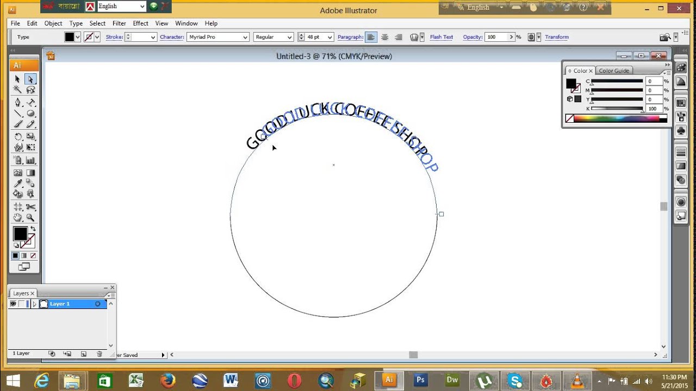Open the Type menu

tap(76, 23)
